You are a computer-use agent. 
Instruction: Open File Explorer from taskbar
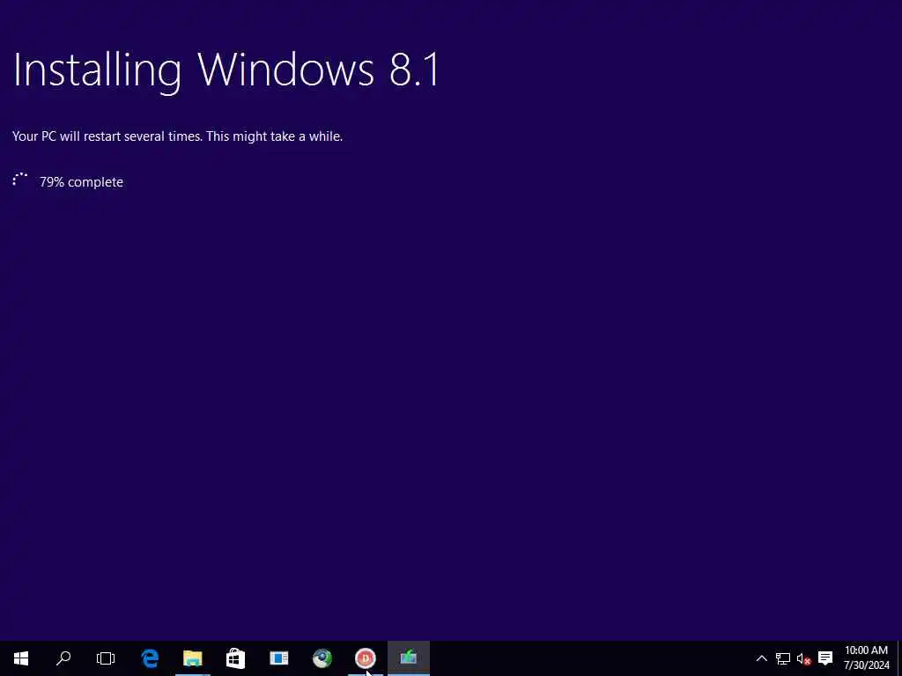193,658
